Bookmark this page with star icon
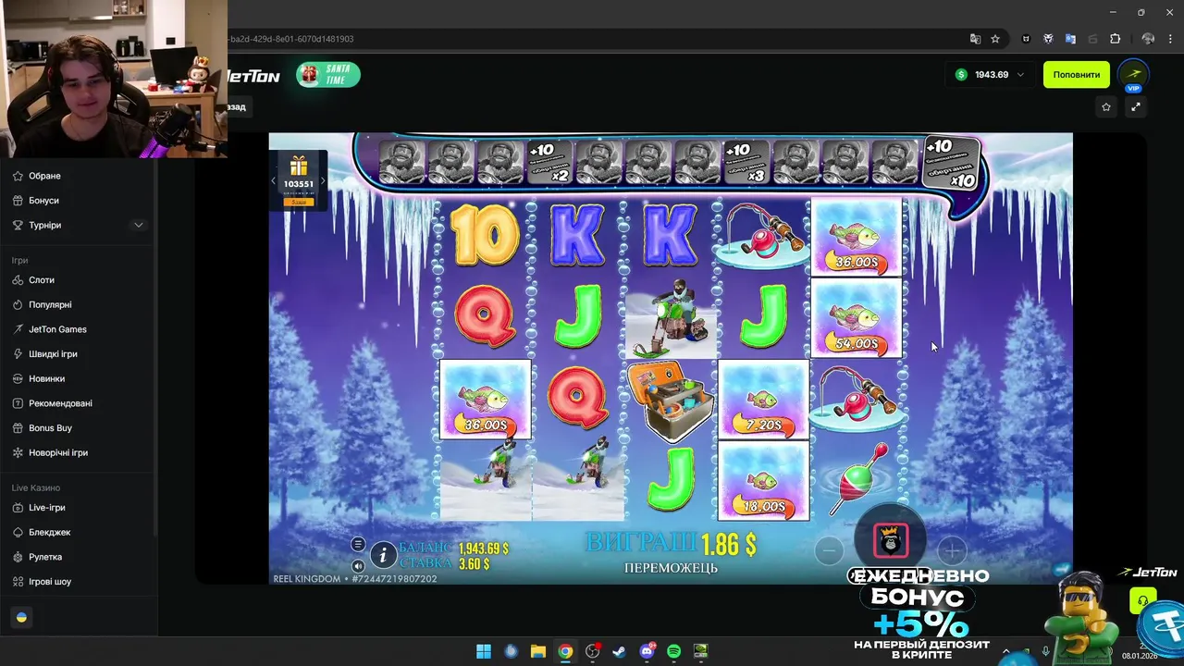This screenshot has height=666, width=1184. (995, 39)
